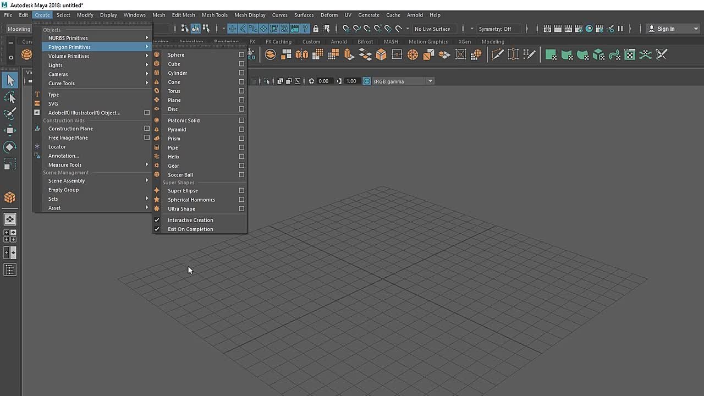Click the gamma value field showing 1.00
Viewport: 704px width, 396px height.
click(351, 81)
